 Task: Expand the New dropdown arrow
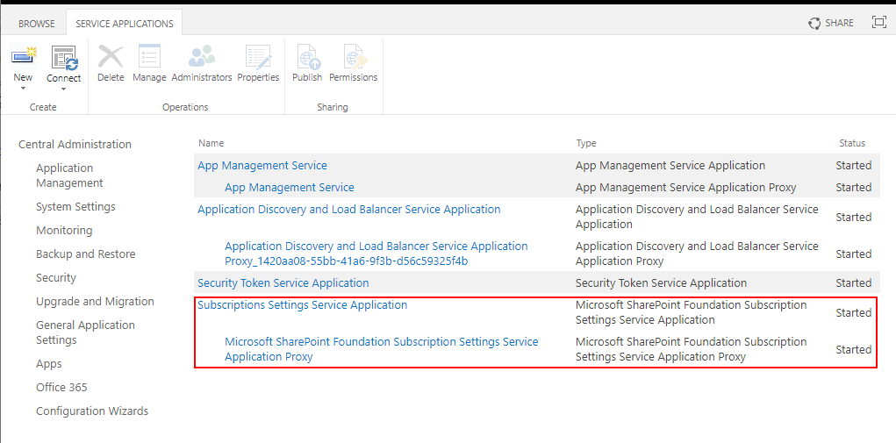(x=23, y=89)
